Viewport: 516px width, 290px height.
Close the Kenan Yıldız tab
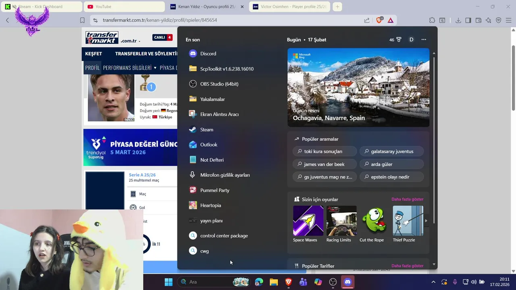[242, 6]
